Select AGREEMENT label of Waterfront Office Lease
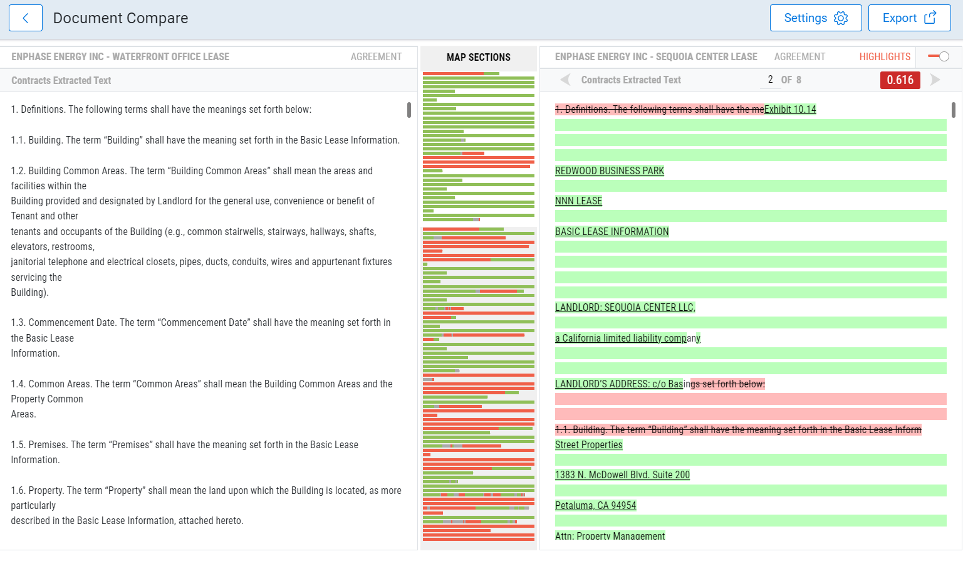Screen dimensions: 963x566 click(376, 56)
